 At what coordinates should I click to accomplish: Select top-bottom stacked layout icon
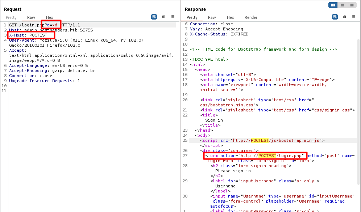tap(343, 5)
